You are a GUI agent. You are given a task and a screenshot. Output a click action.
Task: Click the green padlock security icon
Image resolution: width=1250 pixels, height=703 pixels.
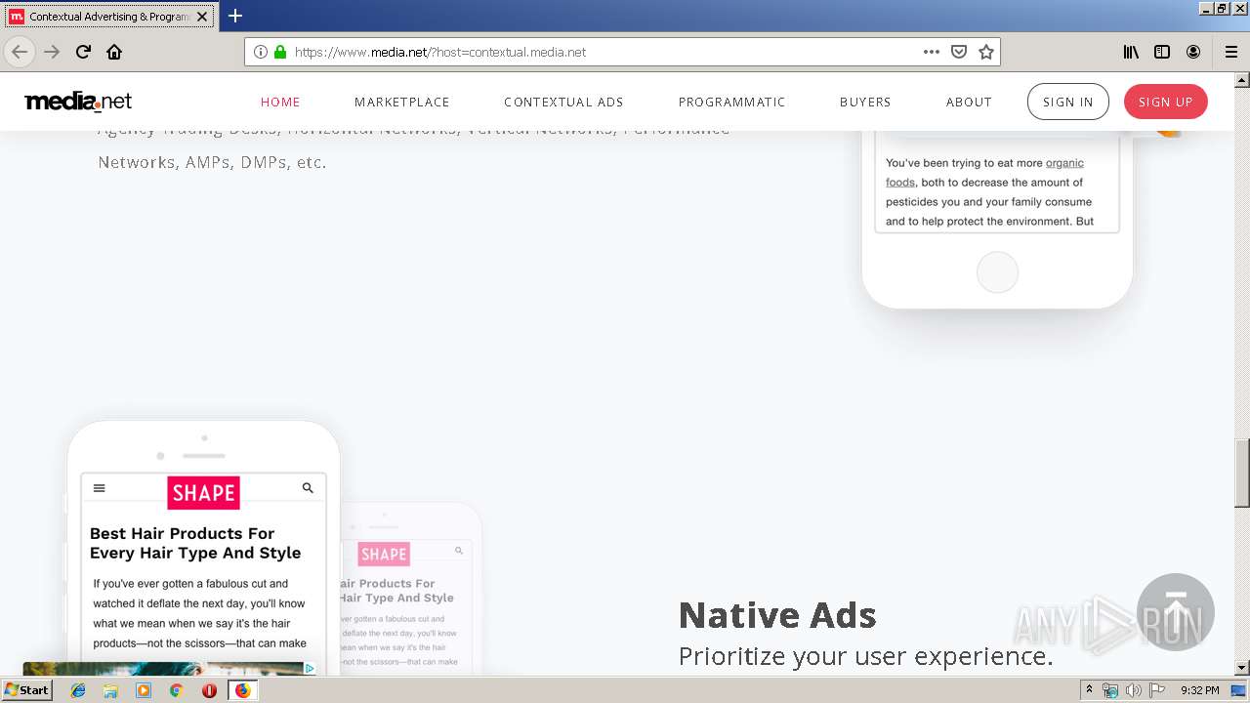tap(280, 52)
